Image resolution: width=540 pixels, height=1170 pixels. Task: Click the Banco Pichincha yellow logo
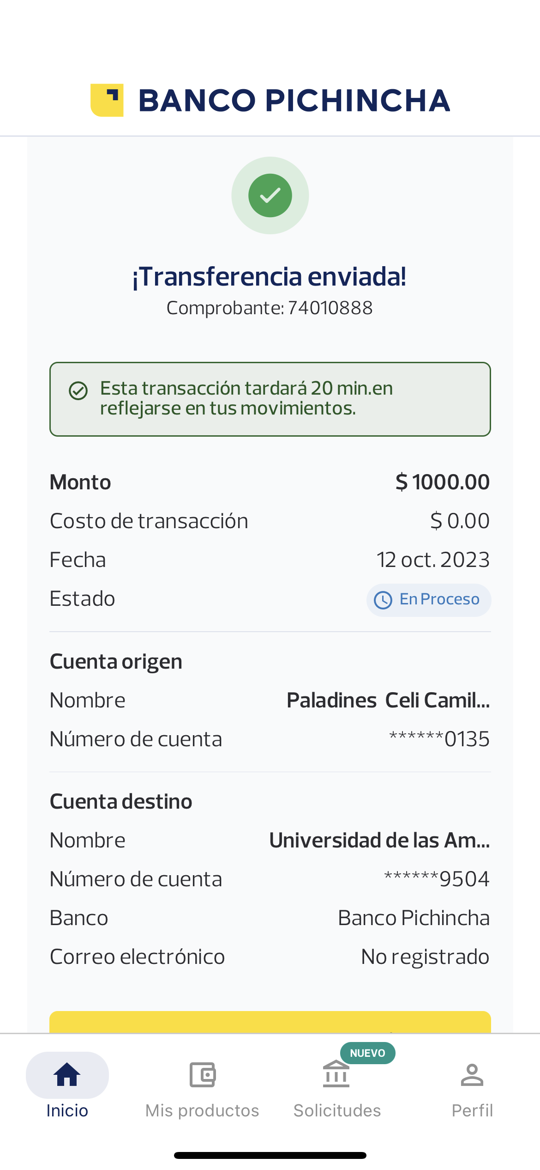click(x=107, y=100)
